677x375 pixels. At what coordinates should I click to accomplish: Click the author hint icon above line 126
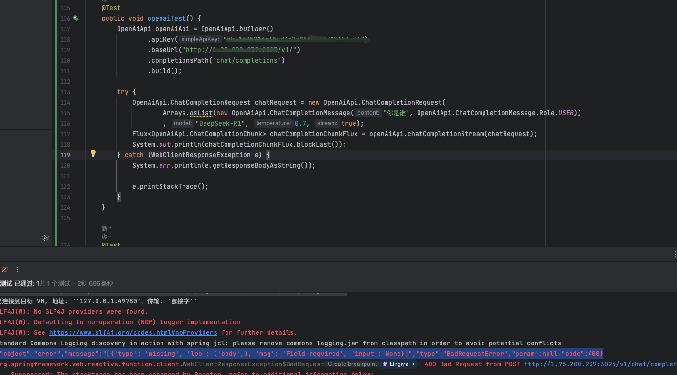[104, 236]
